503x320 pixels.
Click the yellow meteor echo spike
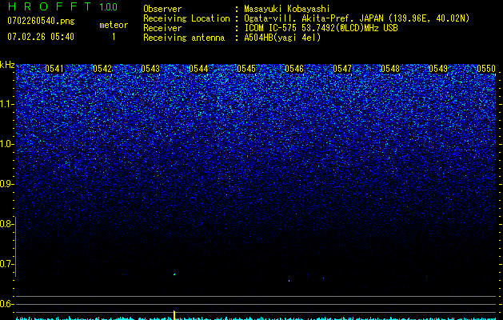(x=174, y=315)
